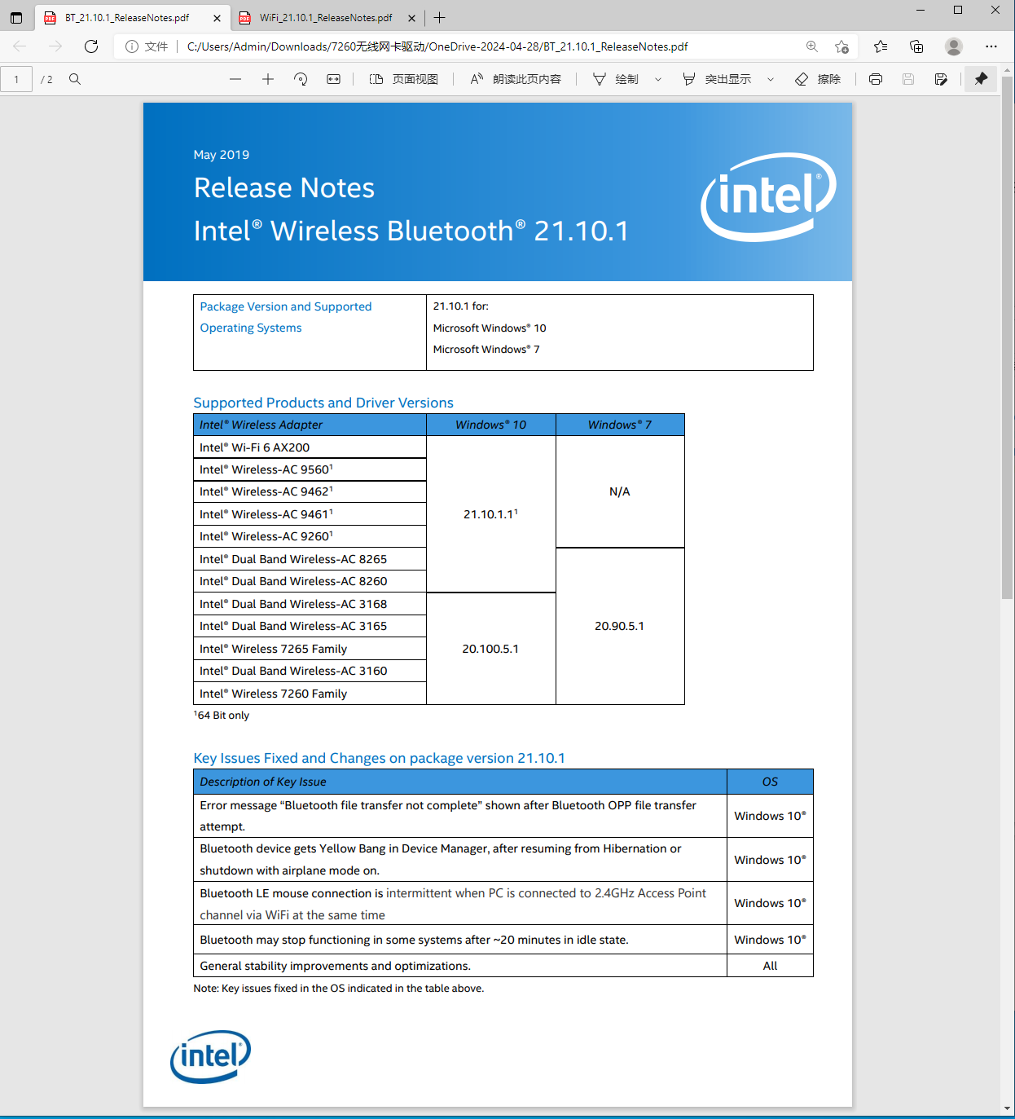Zoom out the PDF
This screenshot has width=1015, height=1119.
235,79
